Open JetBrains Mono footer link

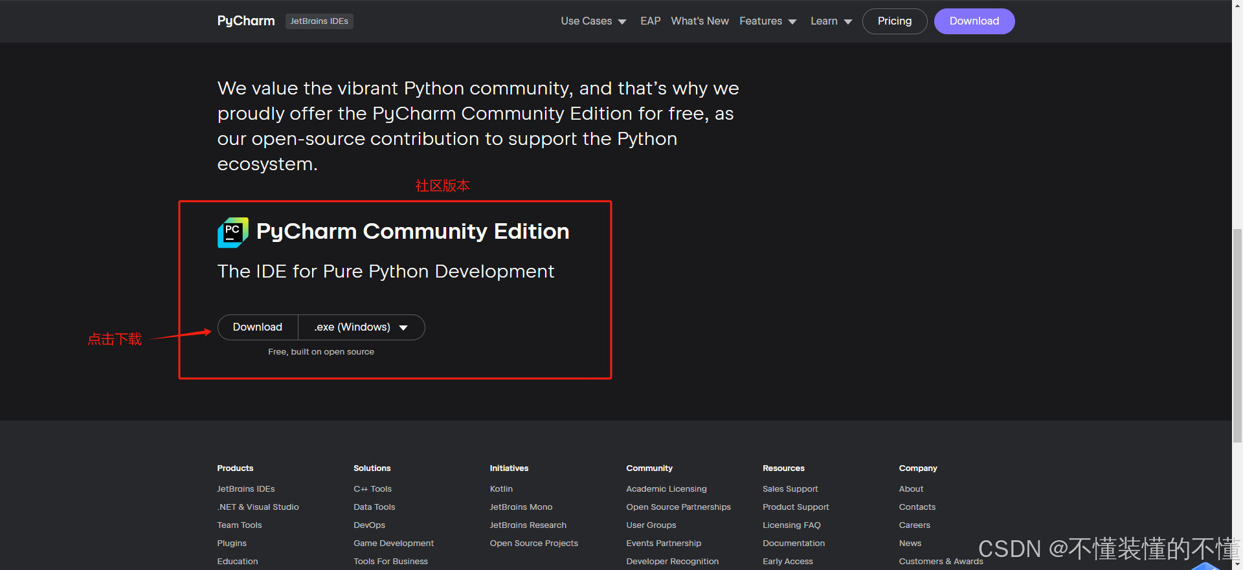click(521, 507)
